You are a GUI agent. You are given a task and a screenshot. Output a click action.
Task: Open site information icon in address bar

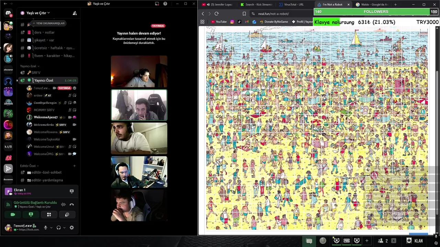(x=253, y=14)
